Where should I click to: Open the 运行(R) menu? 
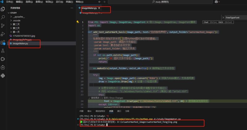coord(59,2)
